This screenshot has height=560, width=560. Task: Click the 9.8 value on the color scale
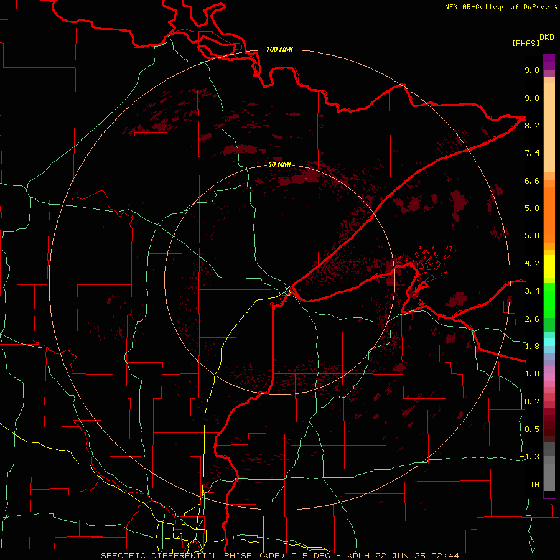coord(532,70)
